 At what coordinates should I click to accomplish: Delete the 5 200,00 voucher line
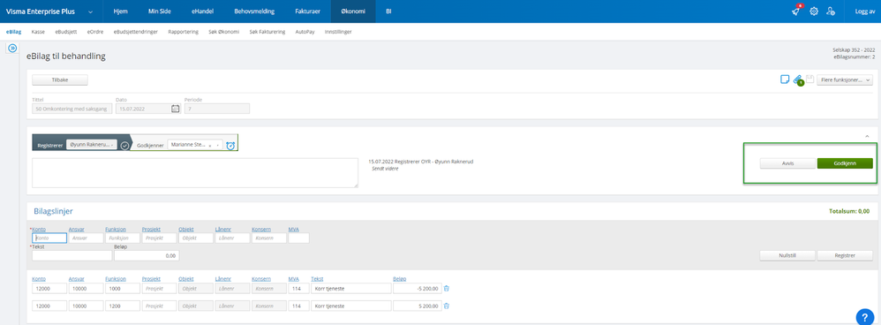coord(447,306)
